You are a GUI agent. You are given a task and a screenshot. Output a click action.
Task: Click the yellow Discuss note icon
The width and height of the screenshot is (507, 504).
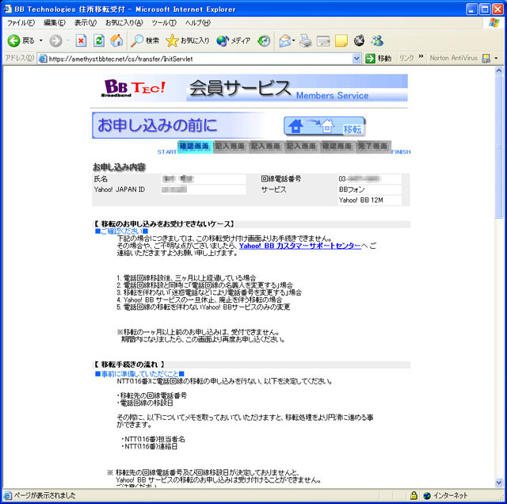click(341, 40)
